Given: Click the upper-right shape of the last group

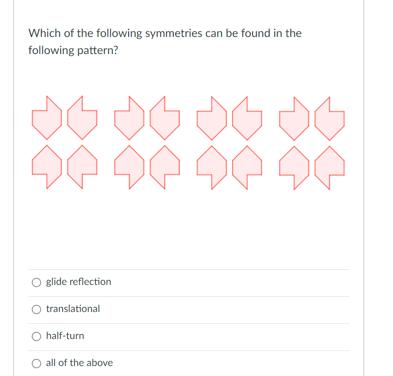Looking at the screenshot, I should click(329, 119).
